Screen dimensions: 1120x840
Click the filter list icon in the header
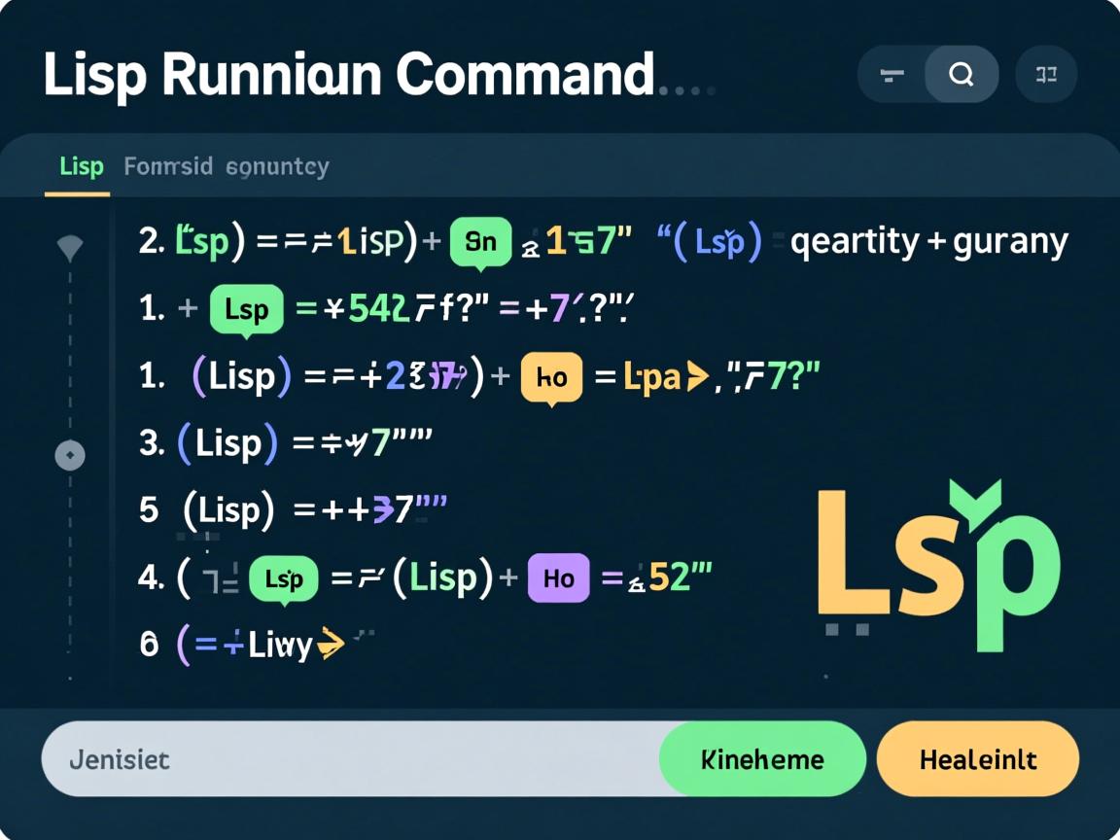click(891, 74)
